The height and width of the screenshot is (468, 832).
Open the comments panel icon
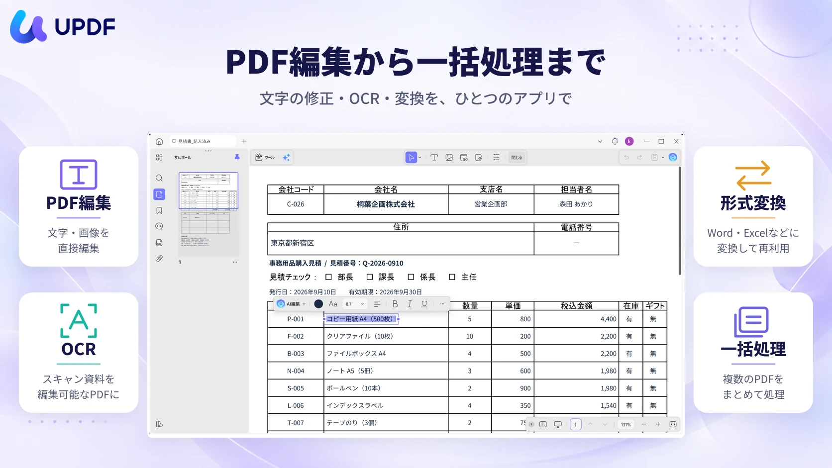tap(159, 226)
